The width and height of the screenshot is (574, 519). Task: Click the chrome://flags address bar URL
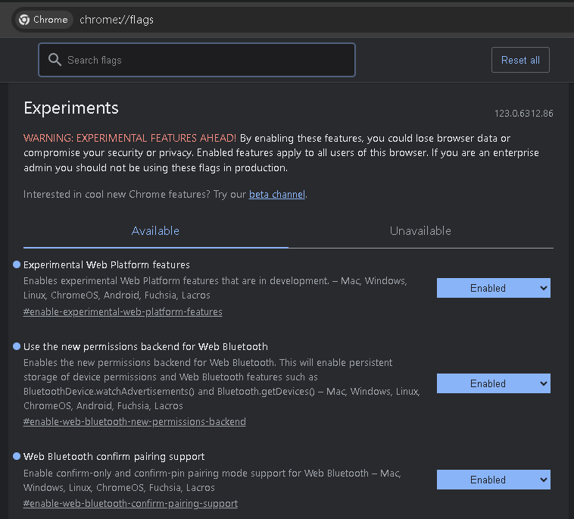(x=117, y=20)
